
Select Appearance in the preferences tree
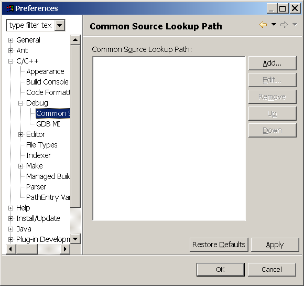pyautogui.click(x=45, y=71)
